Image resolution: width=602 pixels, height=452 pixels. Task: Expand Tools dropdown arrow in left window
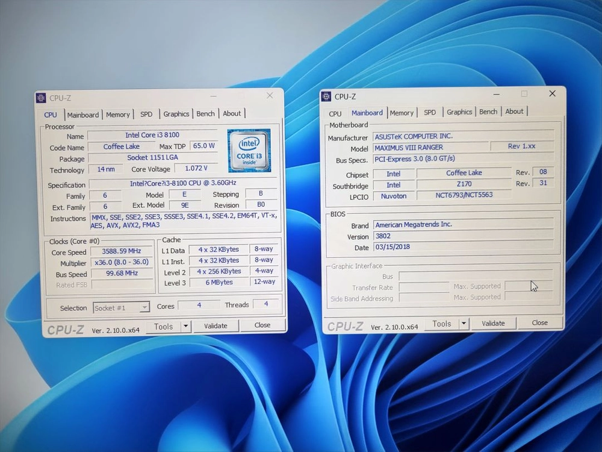(x=186, y=326)
